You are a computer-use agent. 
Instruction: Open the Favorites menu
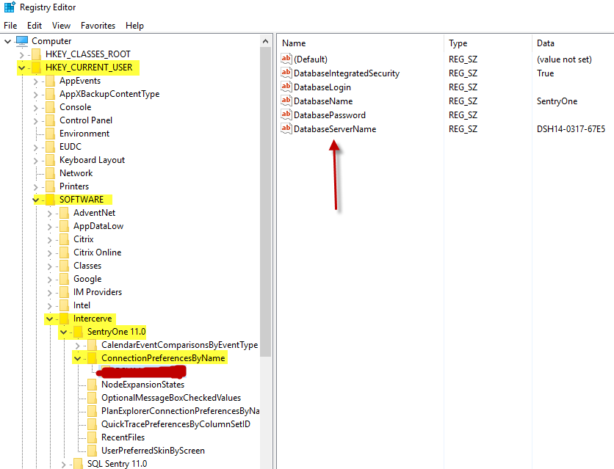(x=98, y=25)
